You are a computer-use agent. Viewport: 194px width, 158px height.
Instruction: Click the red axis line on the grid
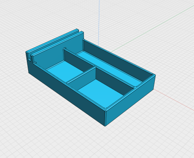point(174,100)
